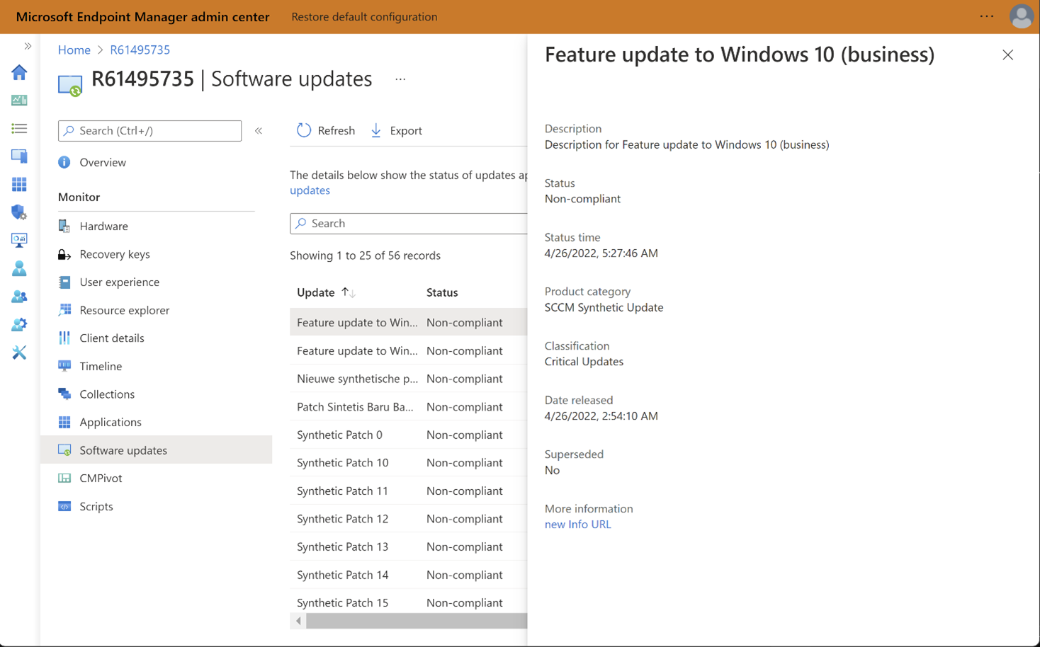This screenshot has height=647, width=1040.
Task: Select the Synthetic Patch 13 row
Action: pyautogui.click(x=409, y=546)
